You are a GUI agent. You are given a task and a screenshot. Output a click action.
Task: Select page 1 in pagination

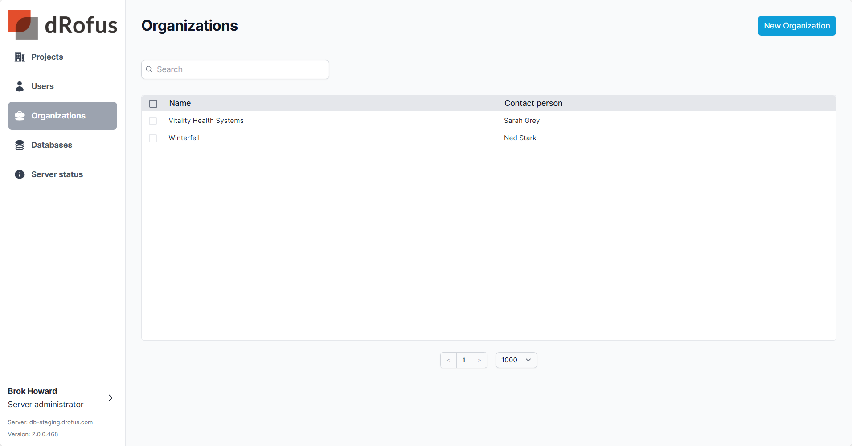click(x=464, y=360)
